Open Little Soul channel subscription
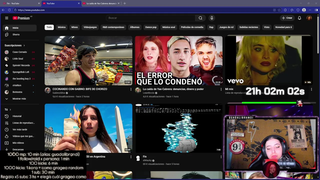 pos(19,59)
